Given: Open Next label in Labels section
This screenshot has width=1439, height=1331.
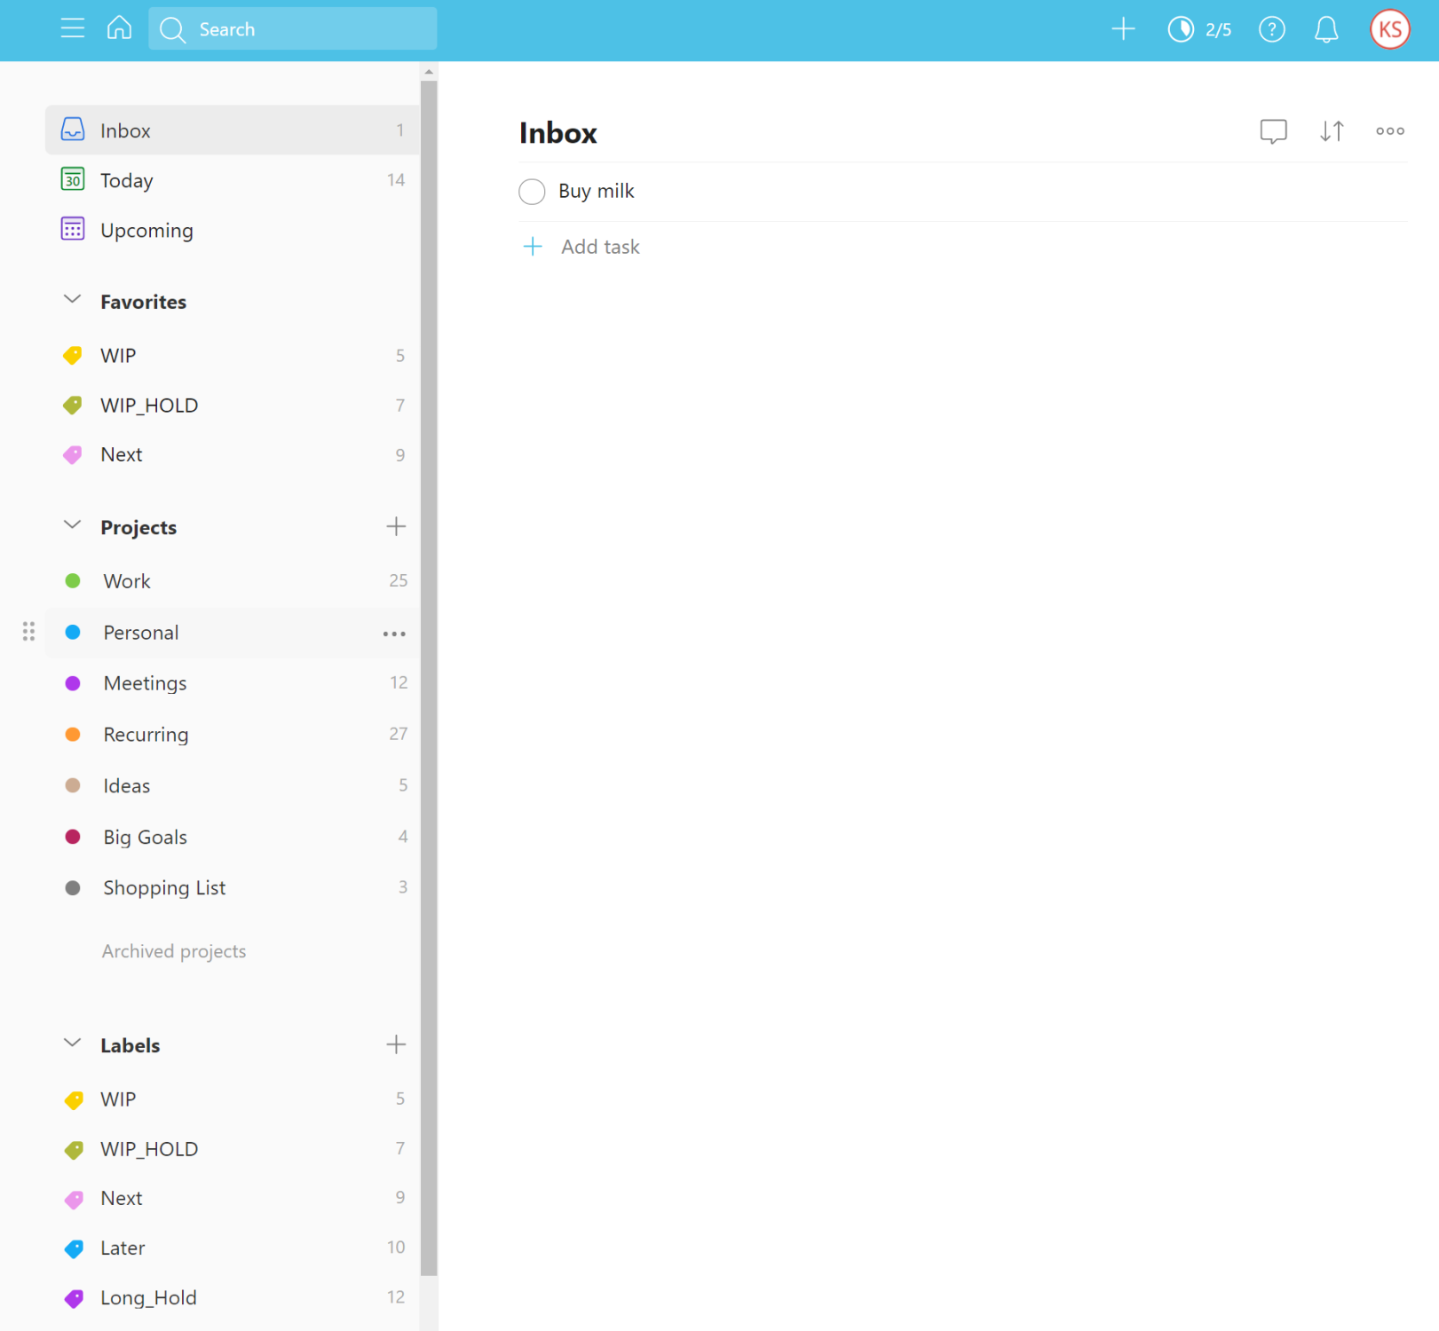Looking at the screenshot, I should [x=232, y=1198].
